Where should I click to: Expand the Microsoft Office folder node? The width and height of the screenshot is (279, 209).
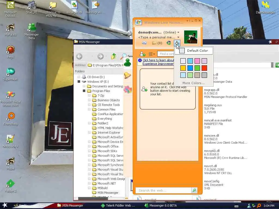(89, 146)
